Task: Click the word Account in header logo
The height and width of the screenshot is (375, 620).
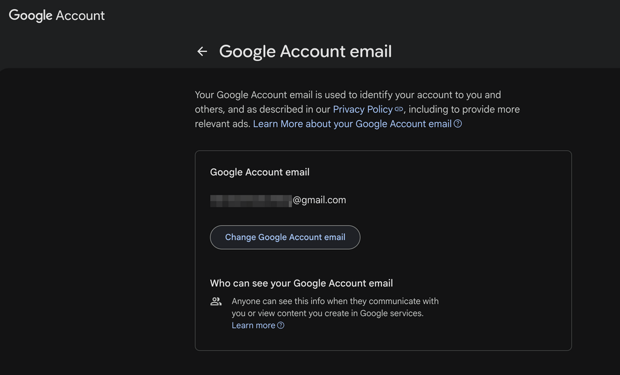Action: click(81, 15)
